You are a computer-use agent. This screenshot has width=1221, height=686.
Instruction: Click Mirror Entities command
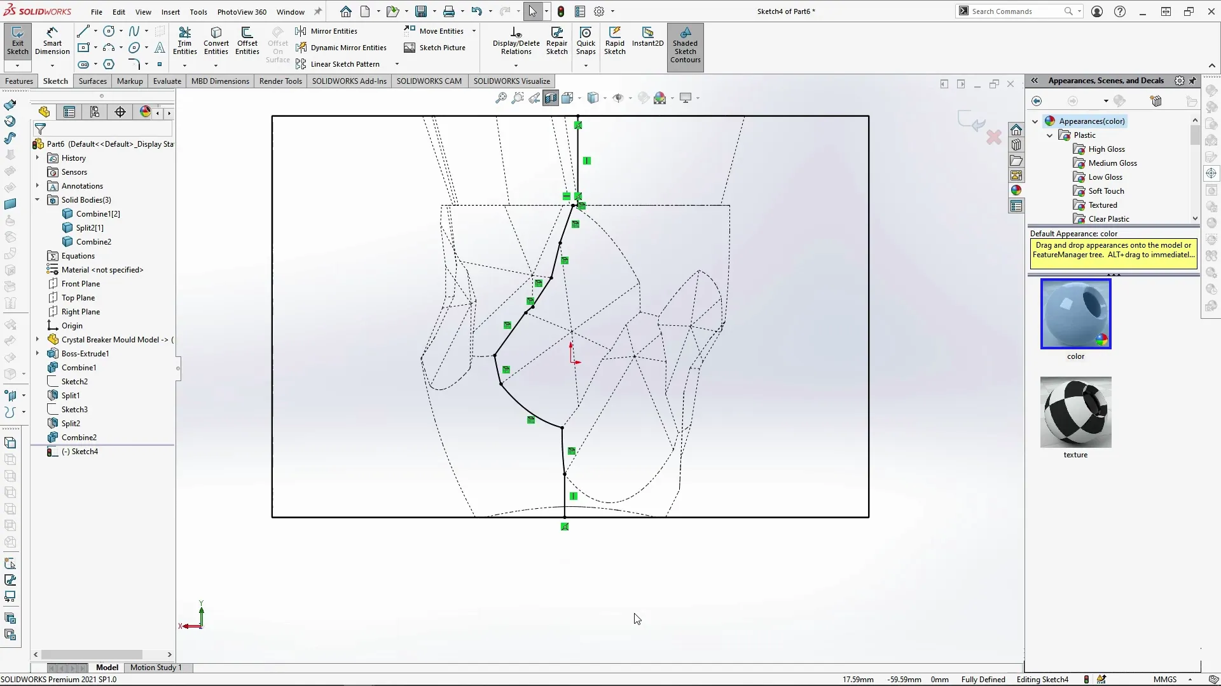tap(333, 31)
